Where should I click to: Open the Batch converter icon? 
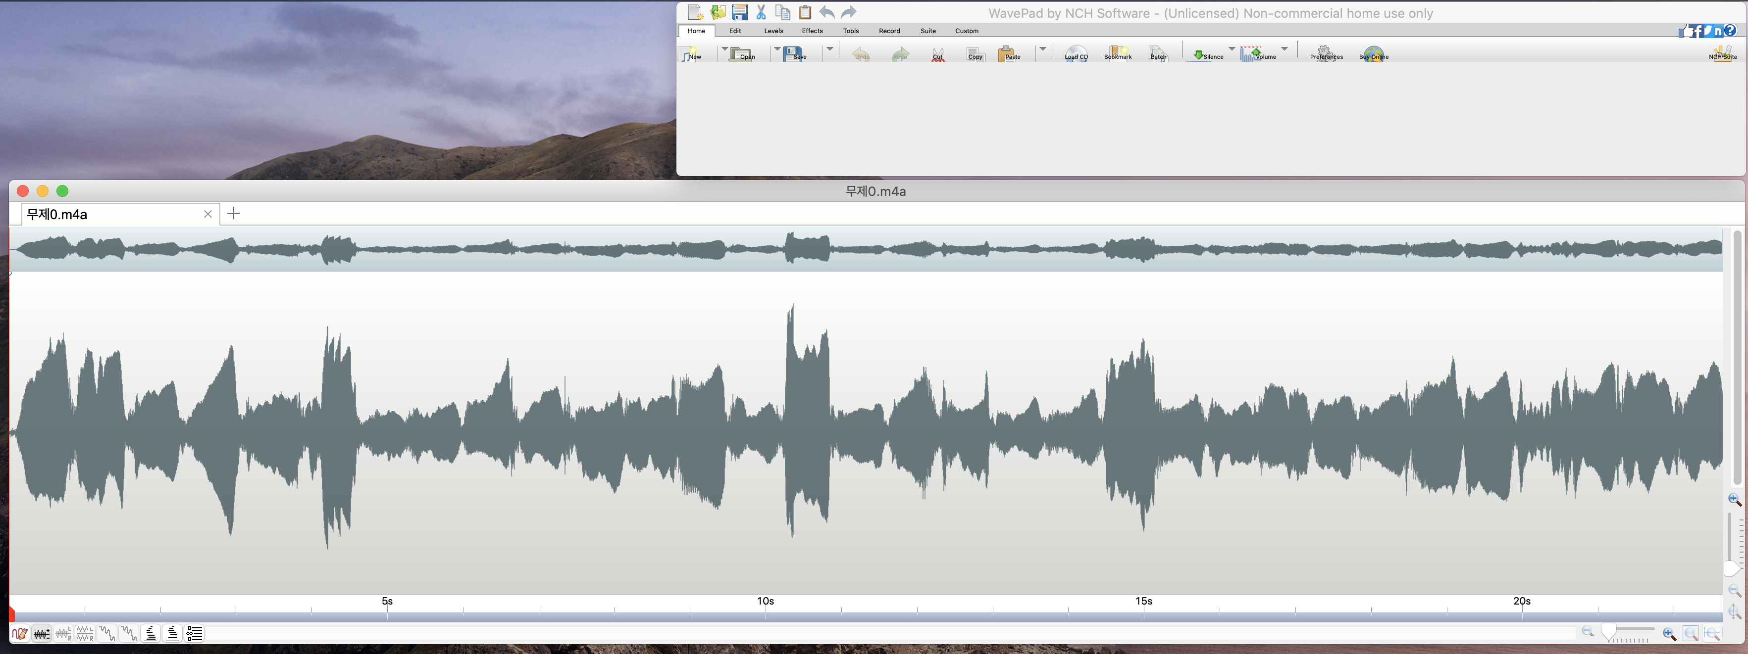(1158, 53)
